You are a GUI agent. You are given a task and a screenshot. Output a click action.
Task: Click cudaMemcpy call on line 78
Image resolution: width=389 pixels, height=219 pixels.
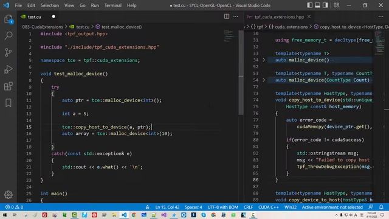(x=334, y=127)
